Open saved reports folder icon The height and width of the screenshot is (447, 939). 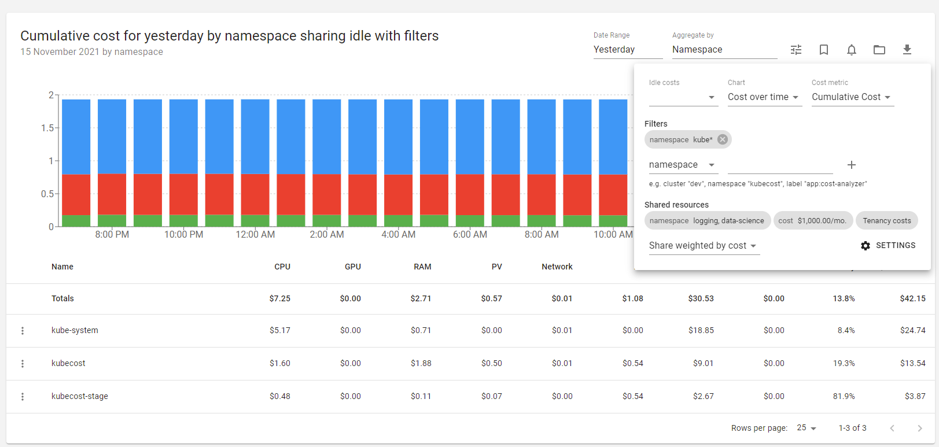point(879,50)
